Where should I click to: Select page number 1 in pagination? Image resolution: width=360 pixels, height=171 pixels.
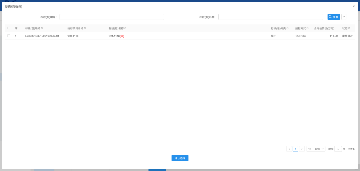pos(295,149)
